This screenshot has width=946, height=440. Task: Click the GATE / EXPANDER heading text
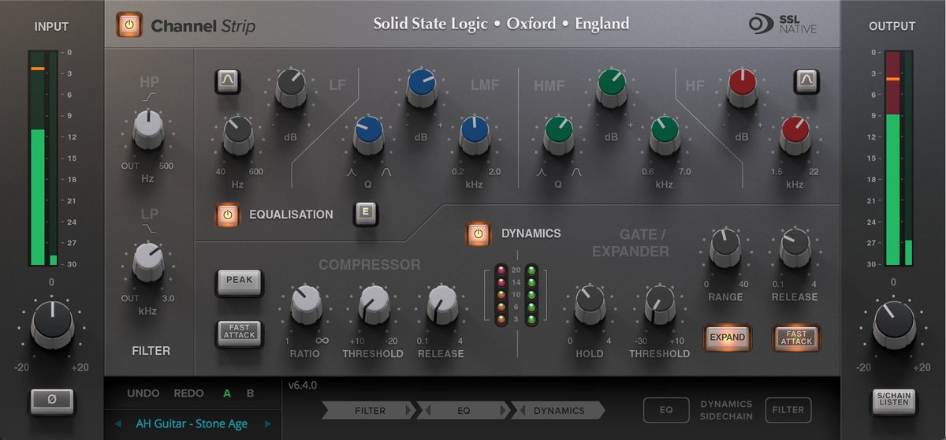pyautogui.click(x=631, y=243)
